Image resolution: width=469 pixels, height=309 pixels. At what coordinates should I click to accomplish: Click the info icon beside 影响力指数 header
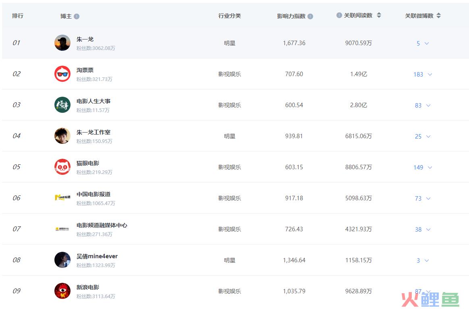(311, 17)
